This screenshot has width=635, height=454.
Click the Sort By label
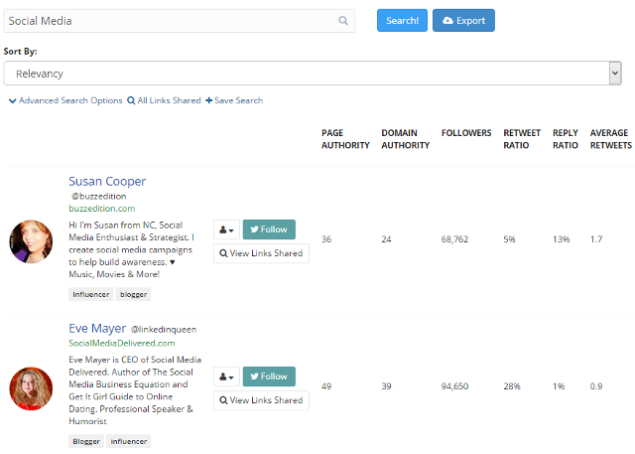(20, 51)
